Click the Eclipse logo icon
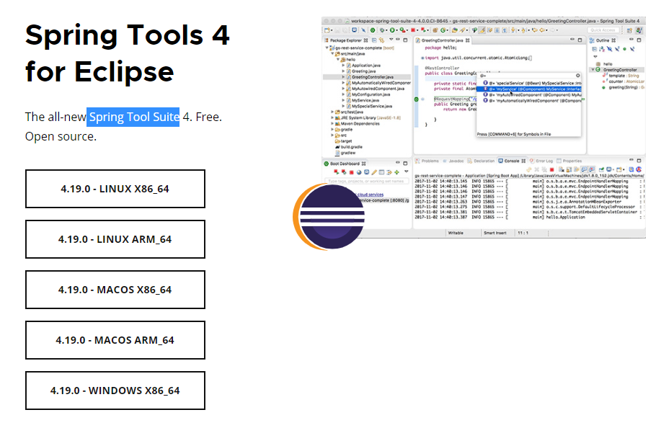The height and width of the screenshot is (428, 661). click(329, 217)
